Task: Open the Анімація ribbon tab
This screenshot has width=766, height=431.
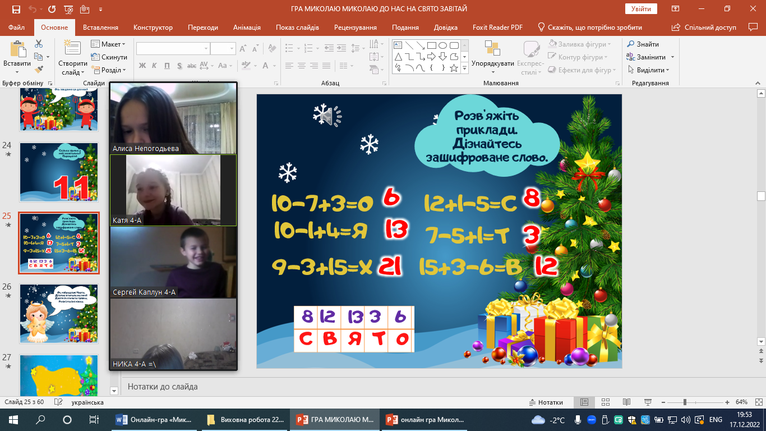Action: coord(247,27)
